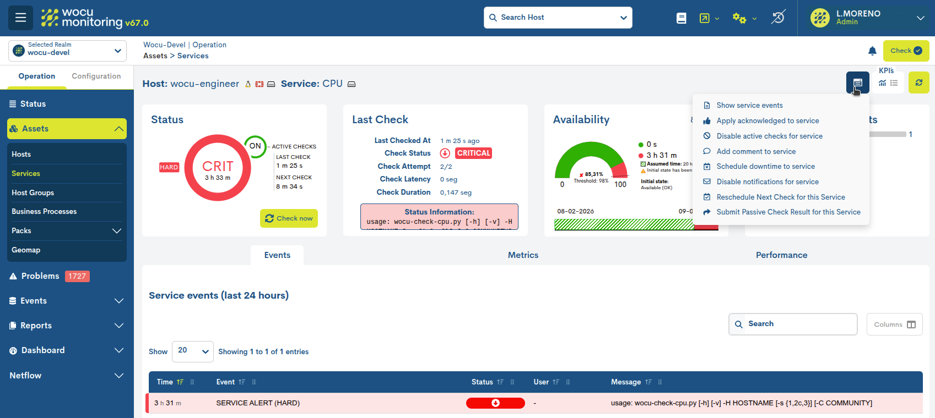Image resolution: width=935 pixels, height=418 pixels.
Task: Expand the Show entries count dropdown
Action: [193, 351]
